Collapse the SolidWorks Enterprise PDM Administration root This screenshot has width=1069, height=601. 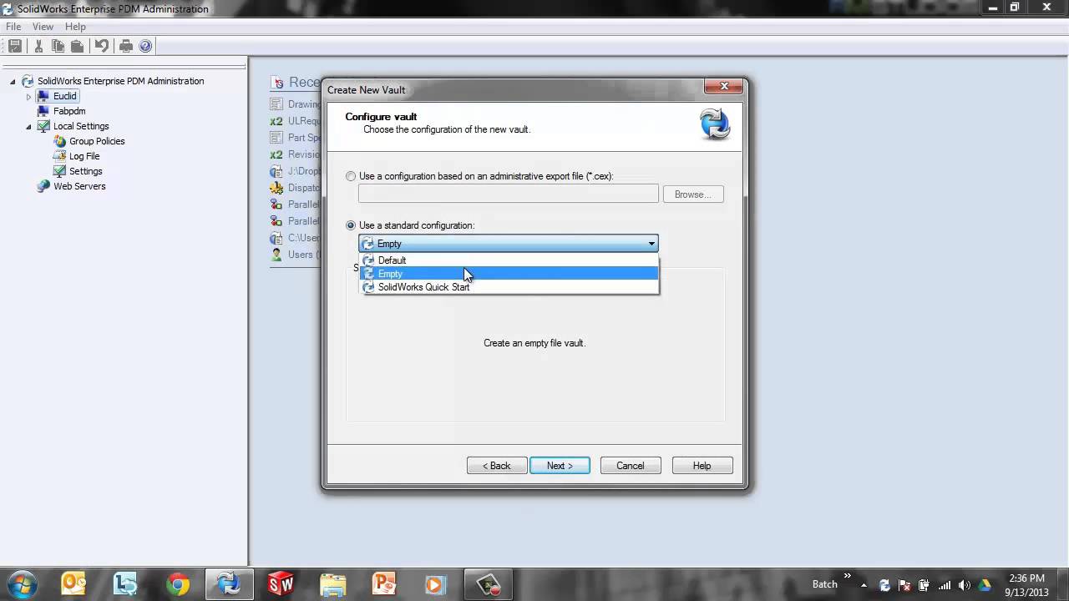point(13,82)
